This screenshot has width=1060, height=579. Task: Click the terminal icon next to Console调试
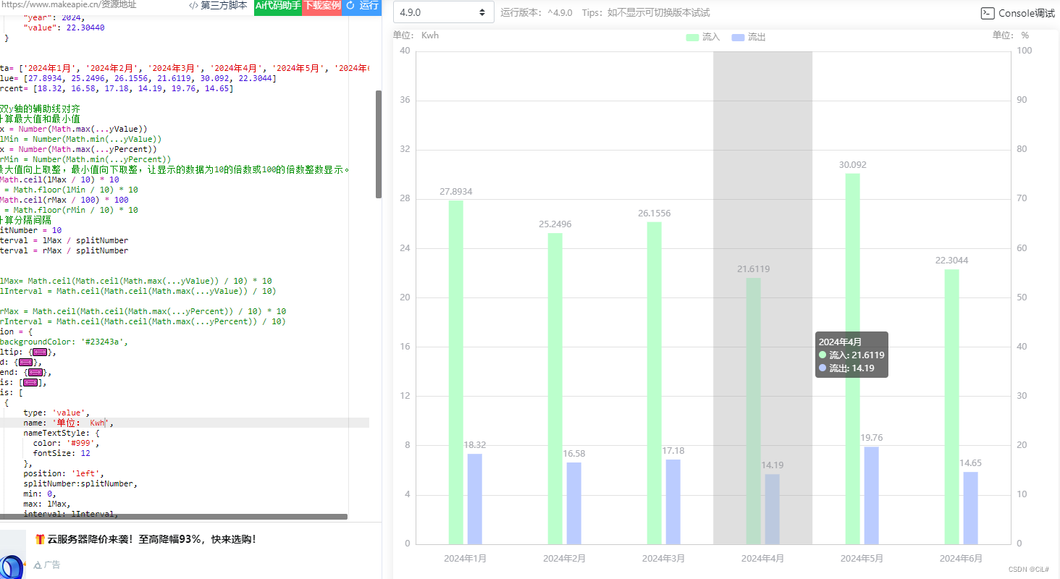pos(987,13)
